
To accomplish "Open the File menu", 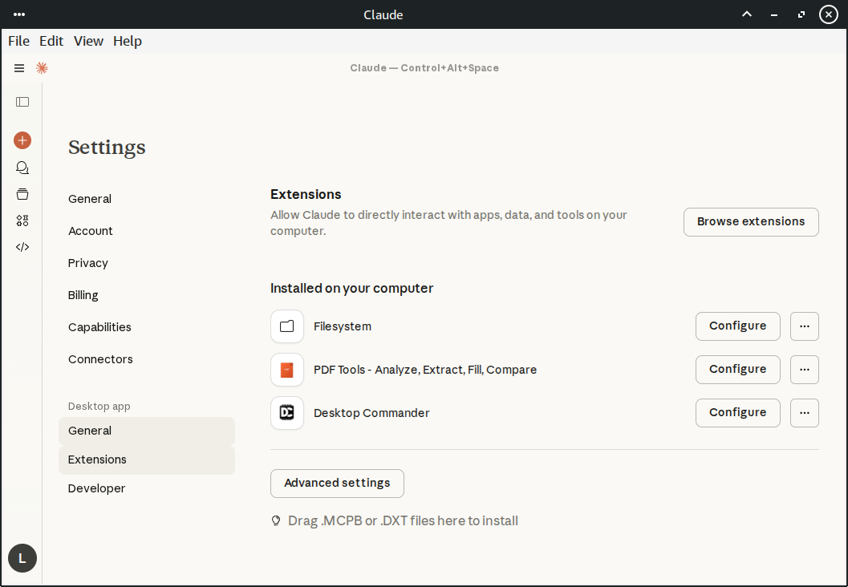I will coord(18,41).
